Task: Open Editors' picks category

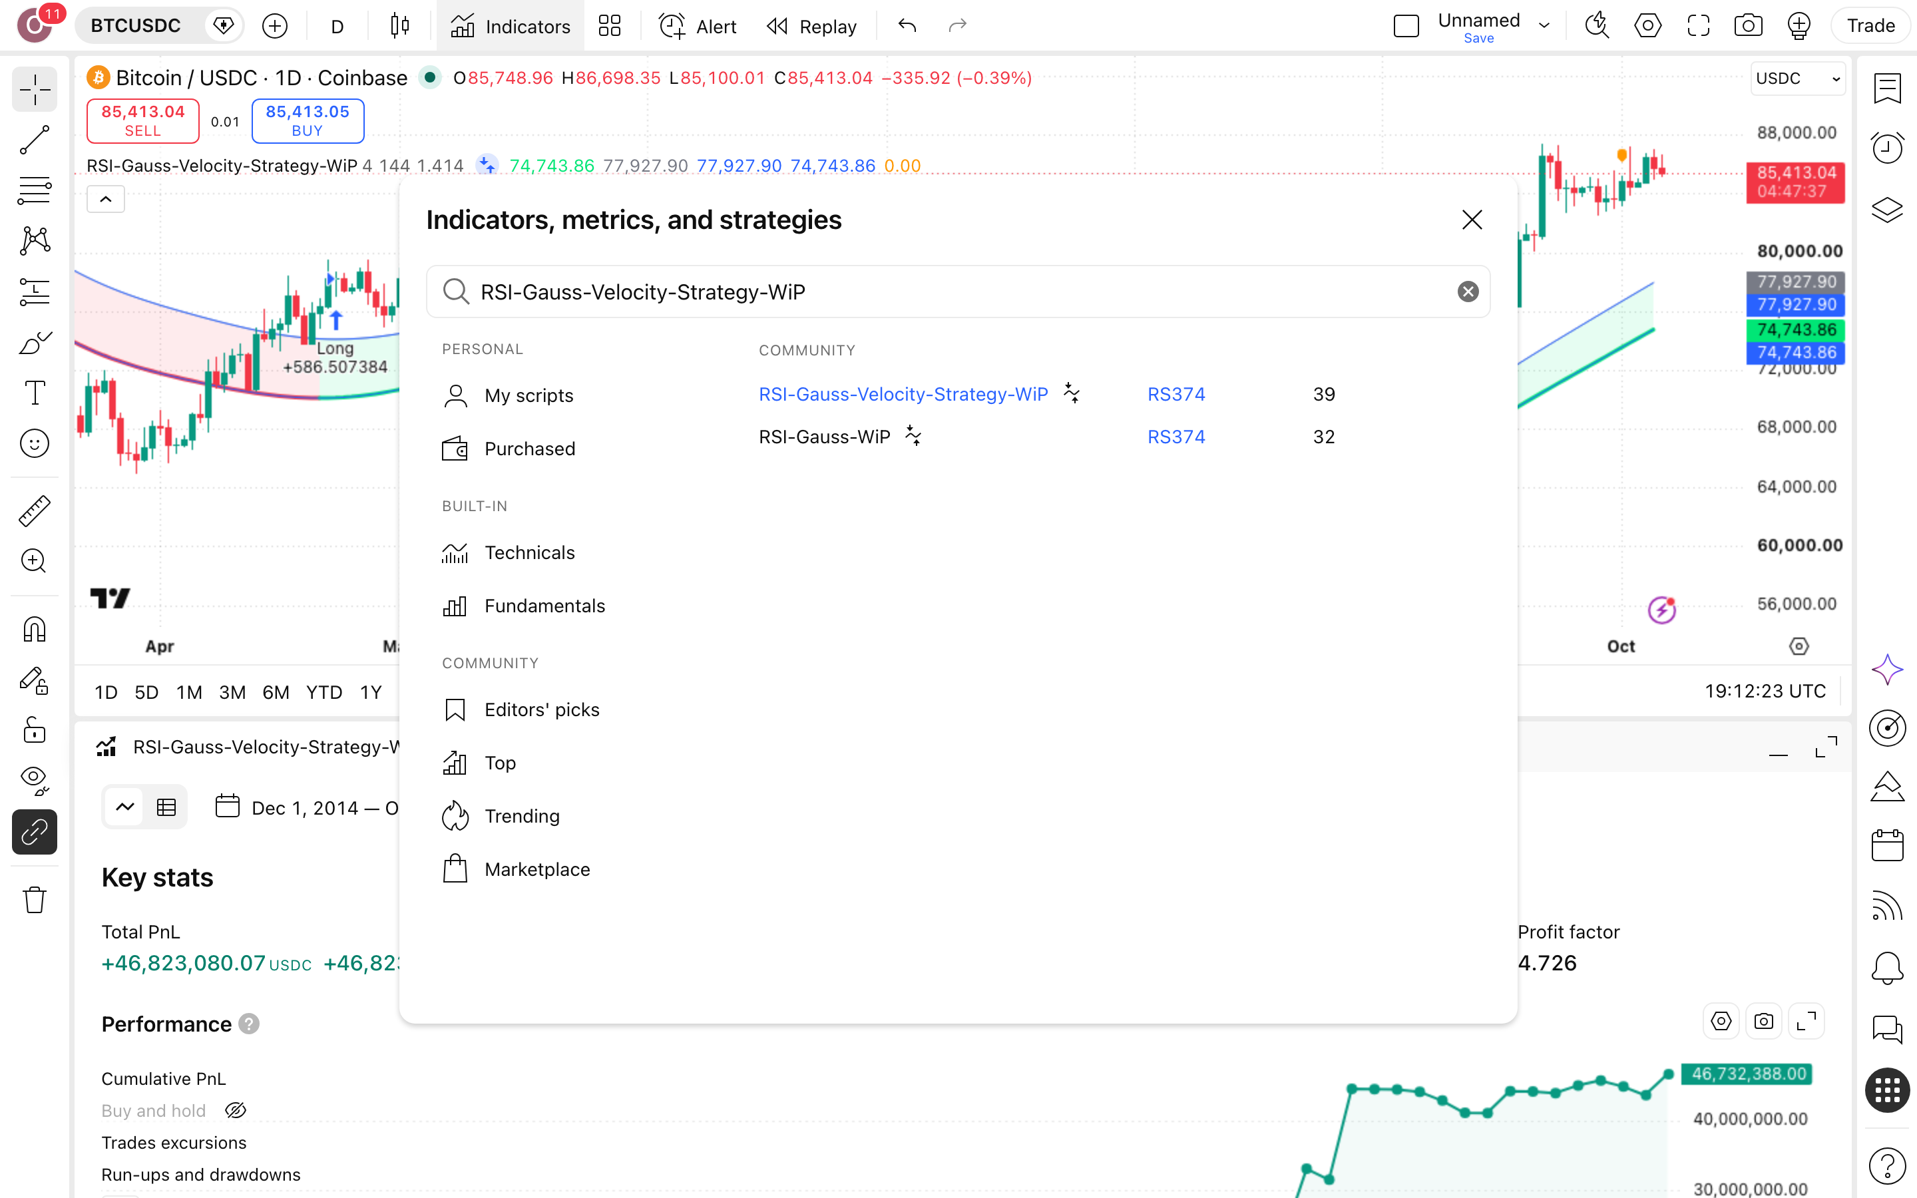Action: [x=521, y=709]
